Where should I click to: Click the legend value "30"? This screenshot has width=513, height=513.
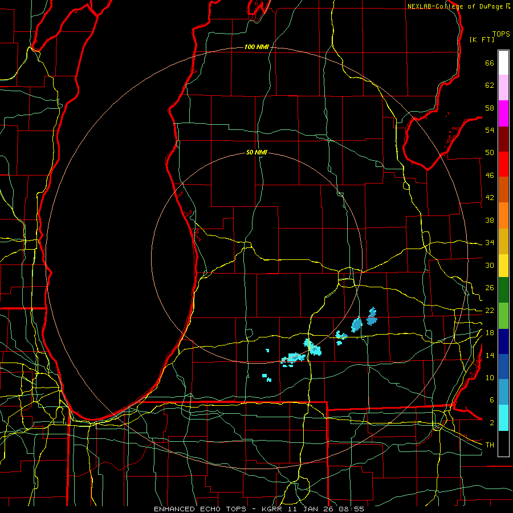click(x=490, y=265)
